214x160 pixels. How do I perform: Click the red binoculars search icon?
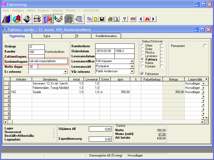pyautogui.click(x=147, y=19)
